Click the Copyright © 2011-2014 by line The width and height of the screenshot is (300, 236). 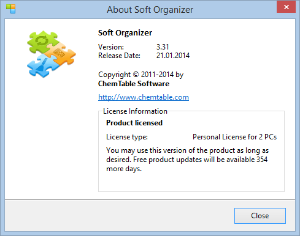point(140,75)
